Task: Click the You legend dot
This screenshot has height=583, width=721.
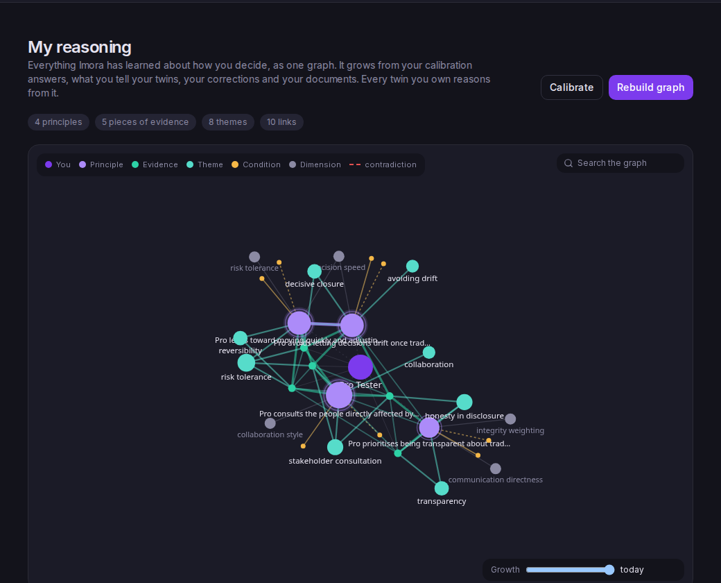Action: click(49, 164)
